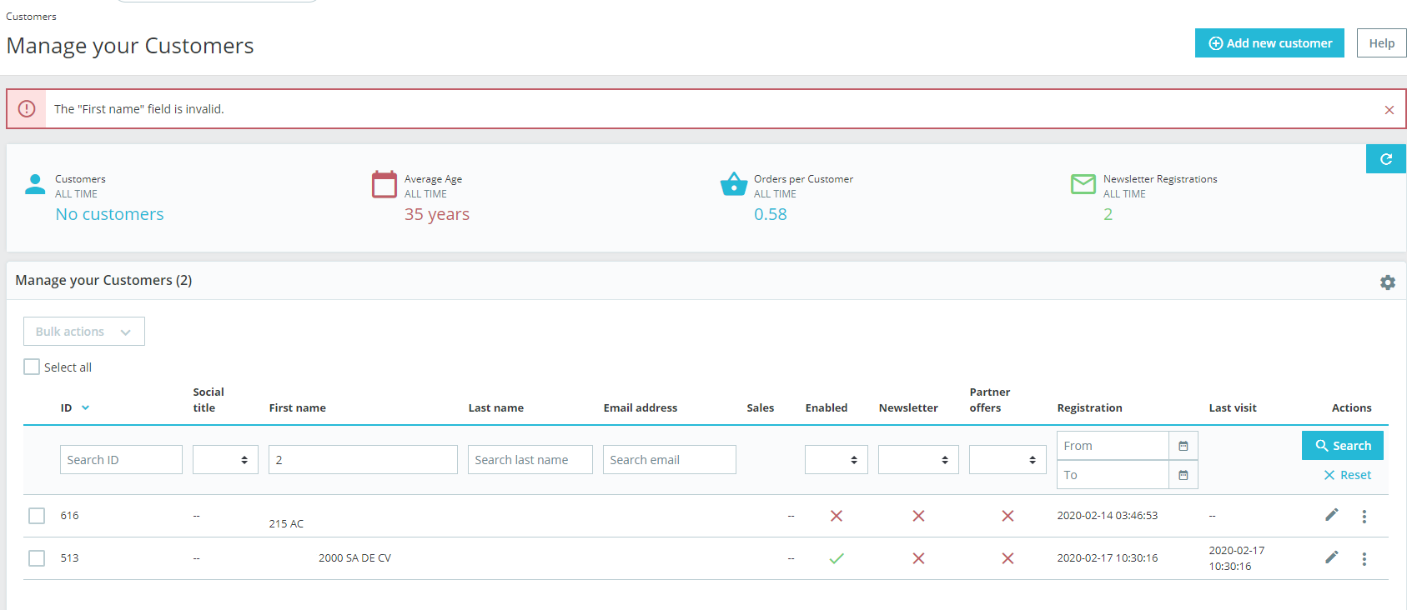Screen dimensions: 1407x610
Task: Click the No customers KPI value
Action: (109, 214)
